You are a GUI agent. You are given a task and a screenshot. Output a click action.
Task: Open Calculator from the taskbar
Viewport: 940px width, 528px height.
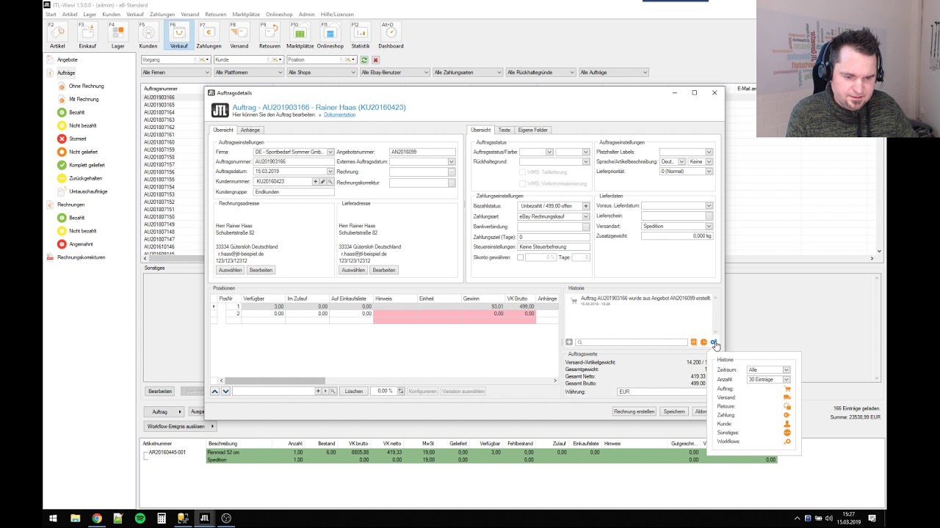coord(162,518)
